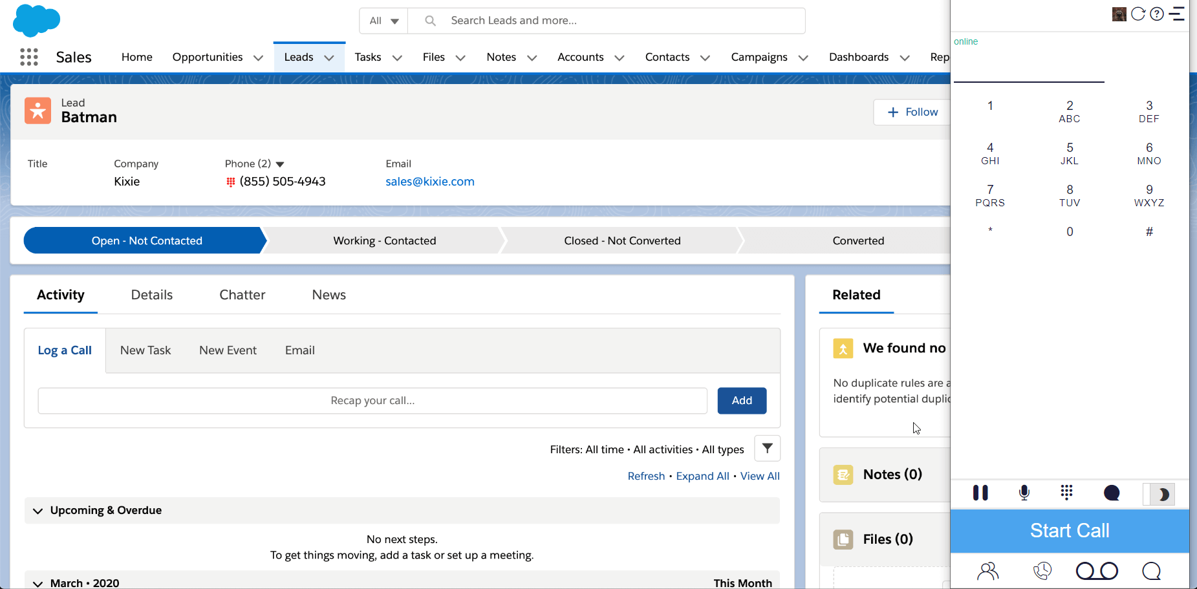Image resolution: width=1197 pixels, height=589 pixels.
Task: Dial digit 0 on keypad
Action: tap(1070, 231)
